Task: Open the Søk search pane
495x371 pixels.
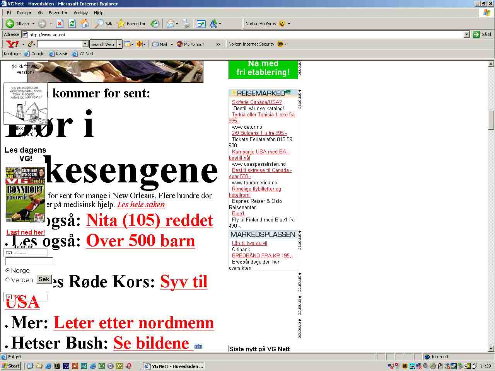Action: pos(103,24)
